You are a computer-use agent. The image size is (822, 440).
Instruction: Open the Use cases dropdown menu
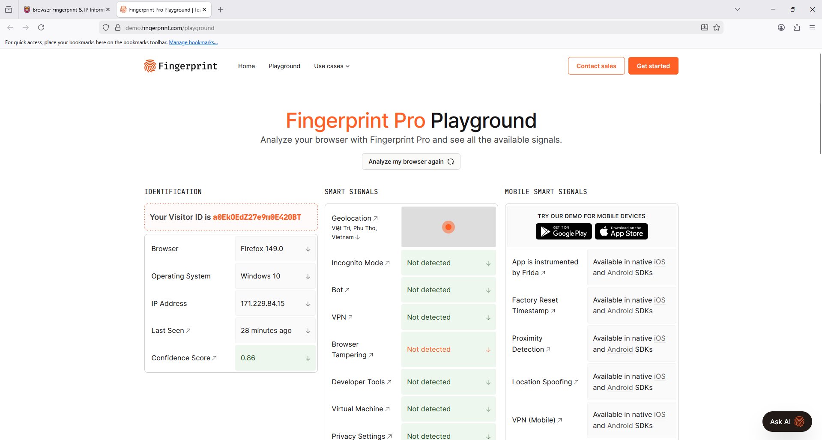tap(332, 66)
